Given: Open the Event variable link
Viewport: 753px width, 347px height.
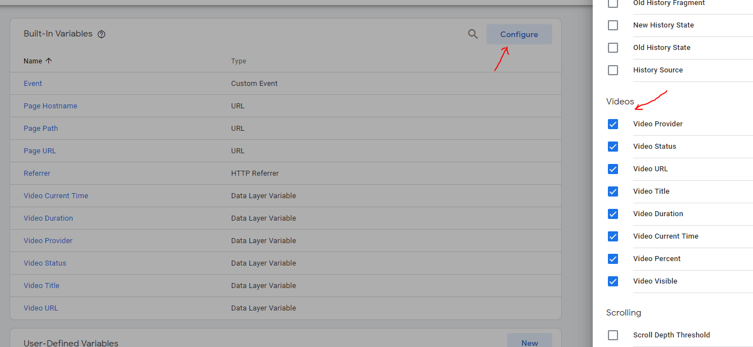Looking at the screenshot, I should coord(33,84).
